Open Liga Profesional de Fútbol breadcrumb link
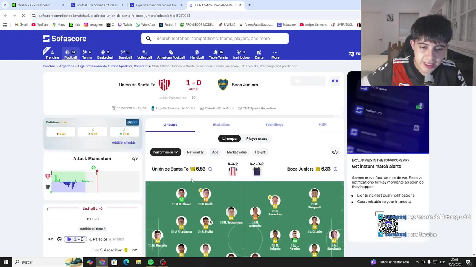 pos(113,66)
